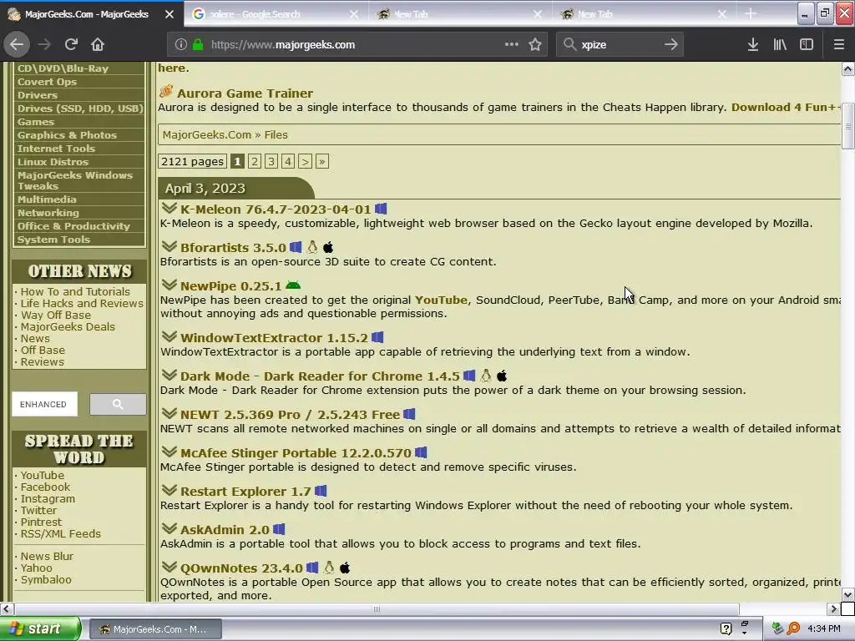Image resolution: width=855 pixels, height=641 pixels.
Task: Click the site search magnifier button
Action: pyautogui.click(x=118, y=404)
